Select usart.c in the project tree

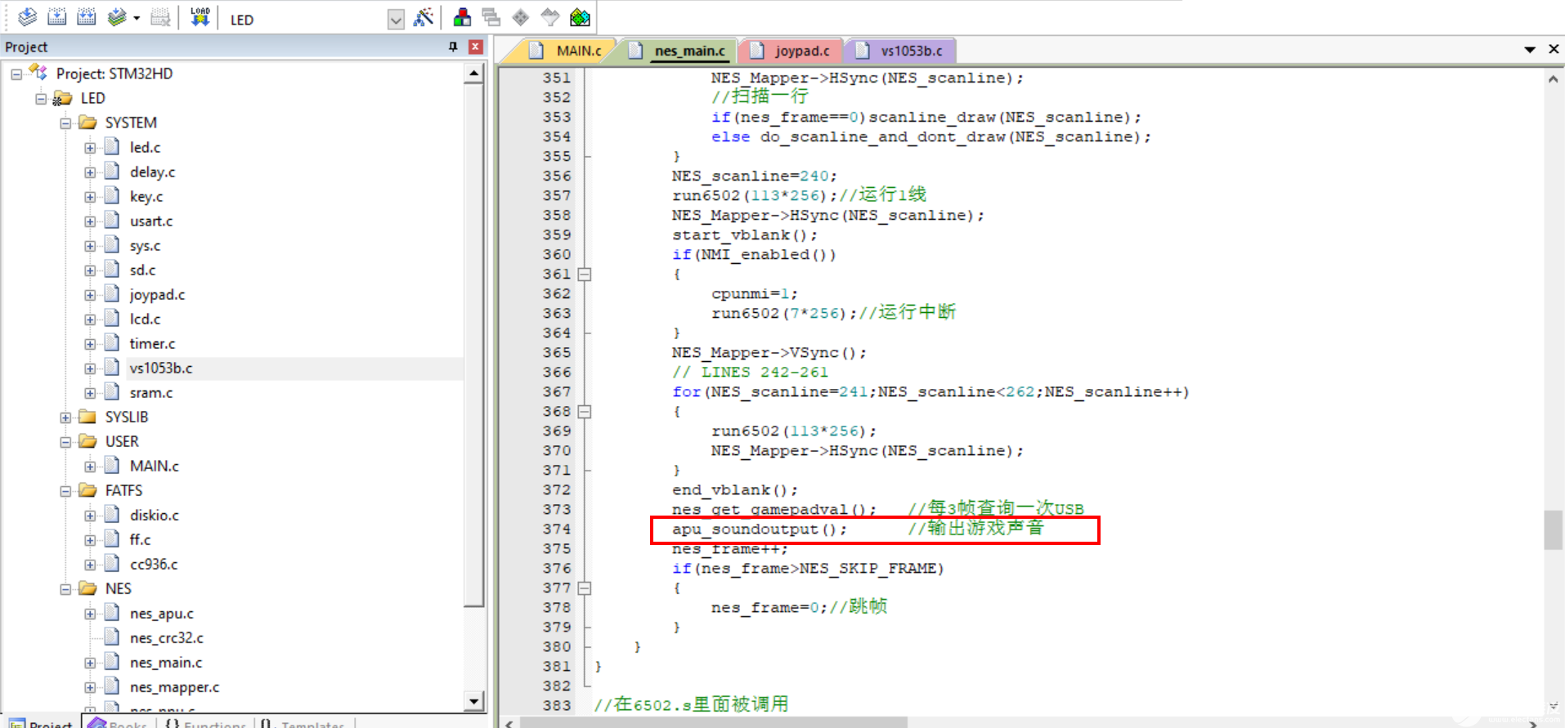pos(150,221)
